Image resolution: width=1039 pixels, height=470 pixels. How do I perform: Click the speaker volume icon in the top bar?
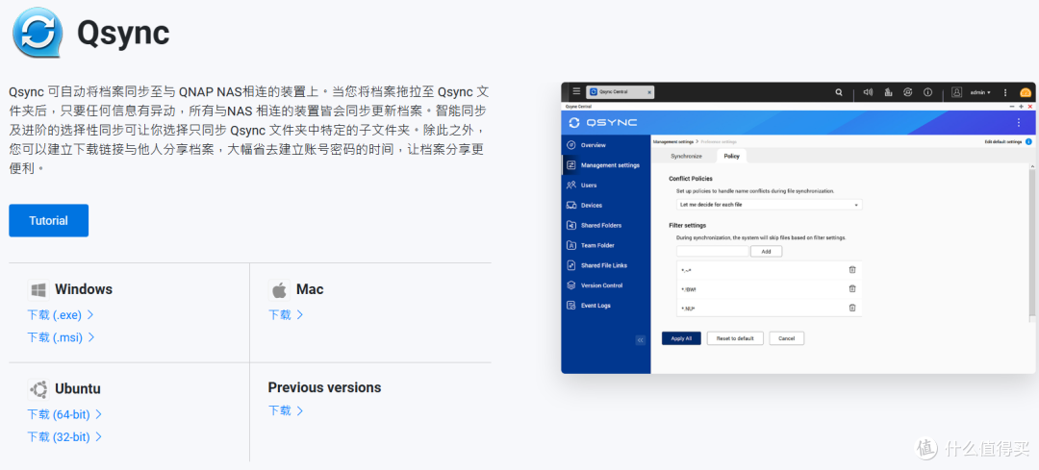(x=868, y=92)
